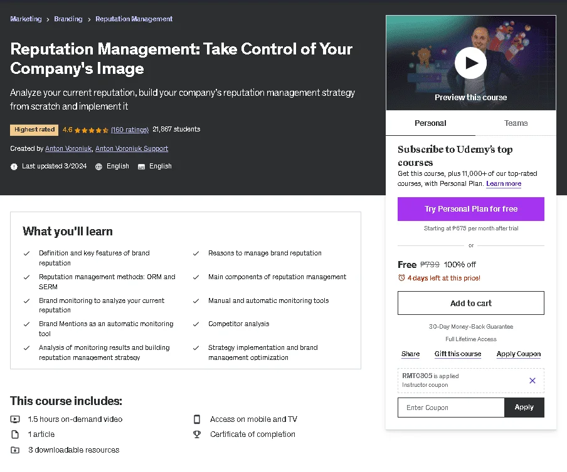
Task: Click the checkmark next to Competitor analysis
Action: point(196,324)
